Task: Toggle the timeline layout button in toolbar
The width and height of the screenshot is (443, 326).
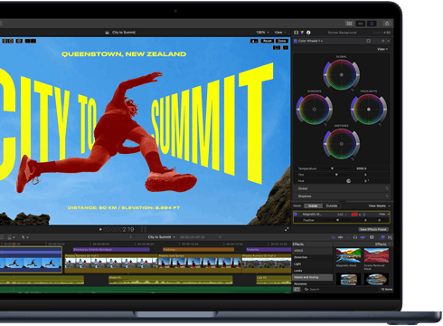Action: click(x=361, y=24)
